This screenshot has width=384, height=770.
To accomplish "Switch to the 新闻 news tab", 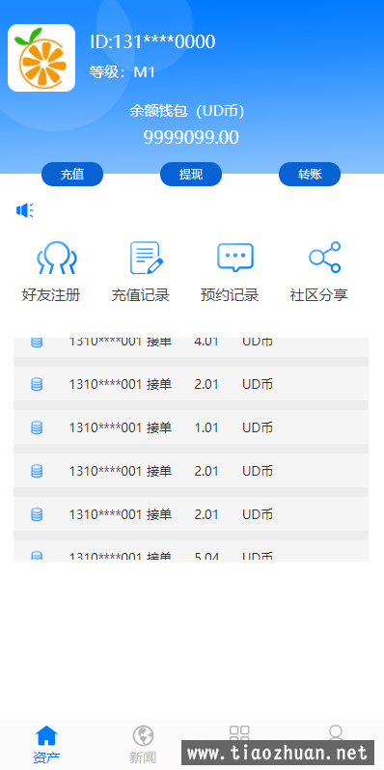I will pyautogui.click(x=143, y=745).
